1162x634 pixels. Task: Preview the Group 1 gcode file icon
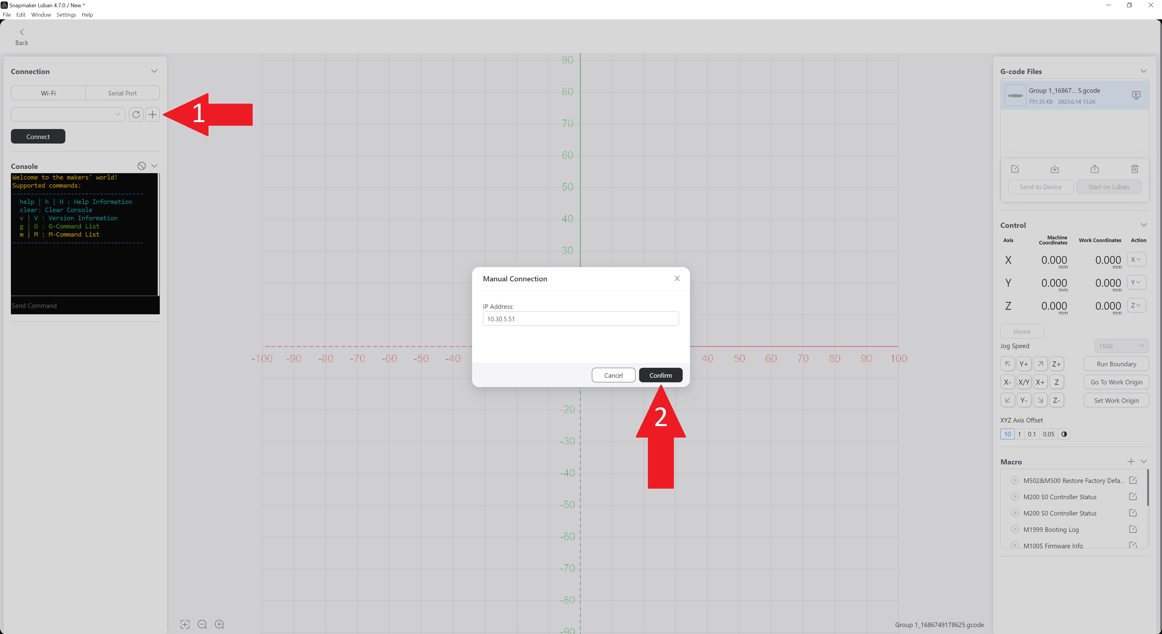1136,95
